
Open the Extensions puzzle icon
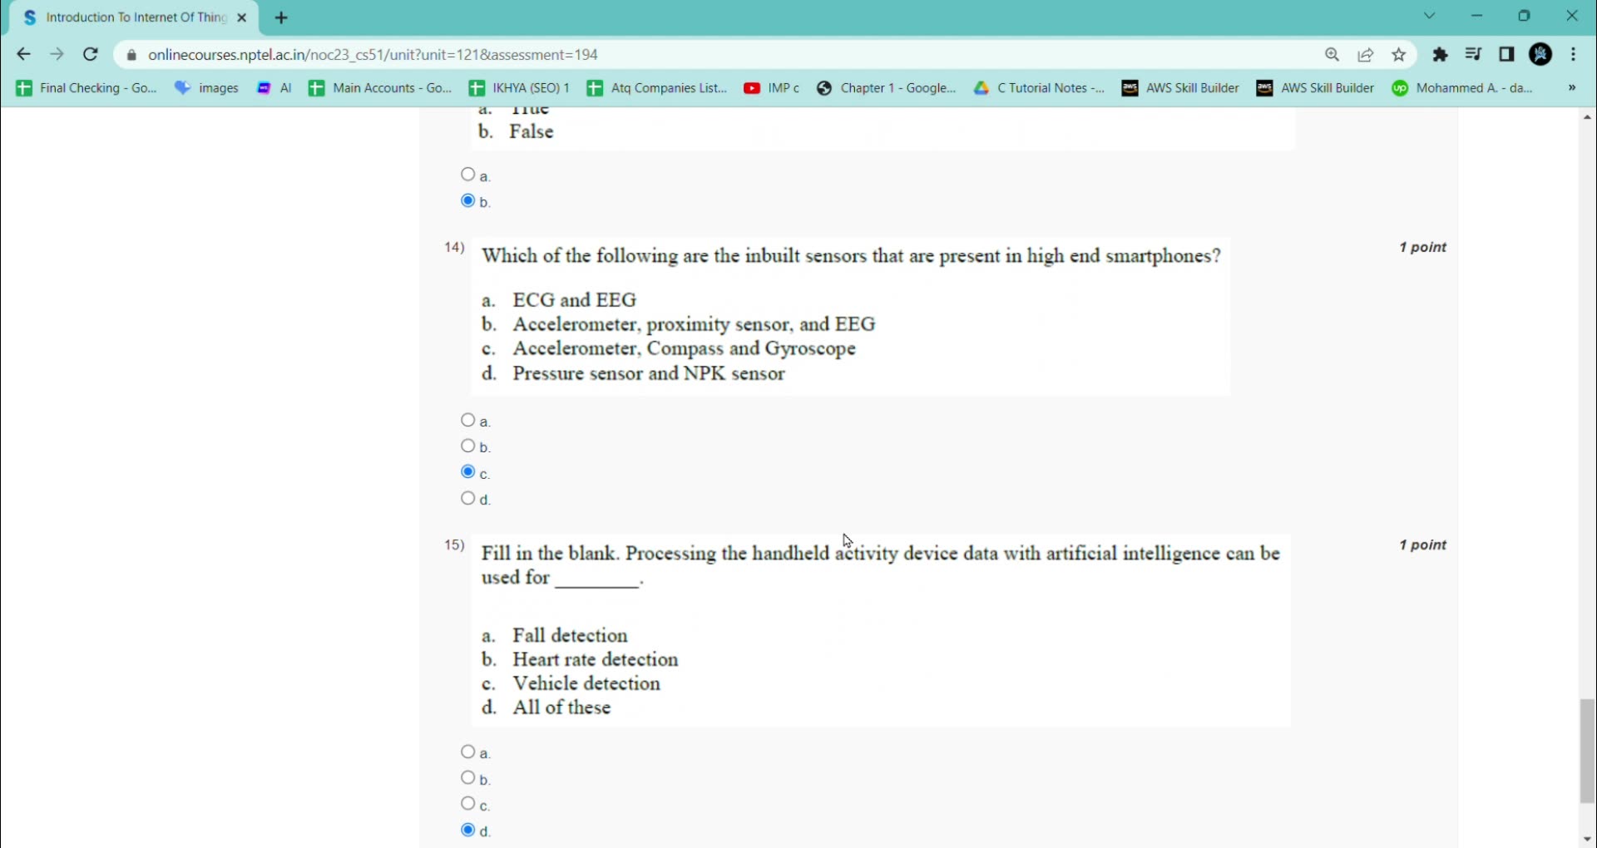tap(1441, 54)
